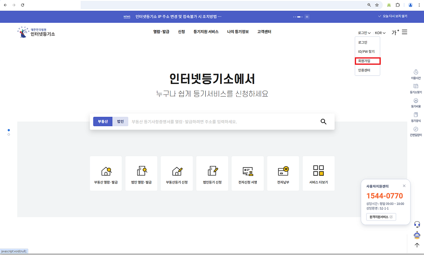This screenshot has width=424, height=255.
Task: Click the browser forward arrow
Action: [x=14, y=5]
